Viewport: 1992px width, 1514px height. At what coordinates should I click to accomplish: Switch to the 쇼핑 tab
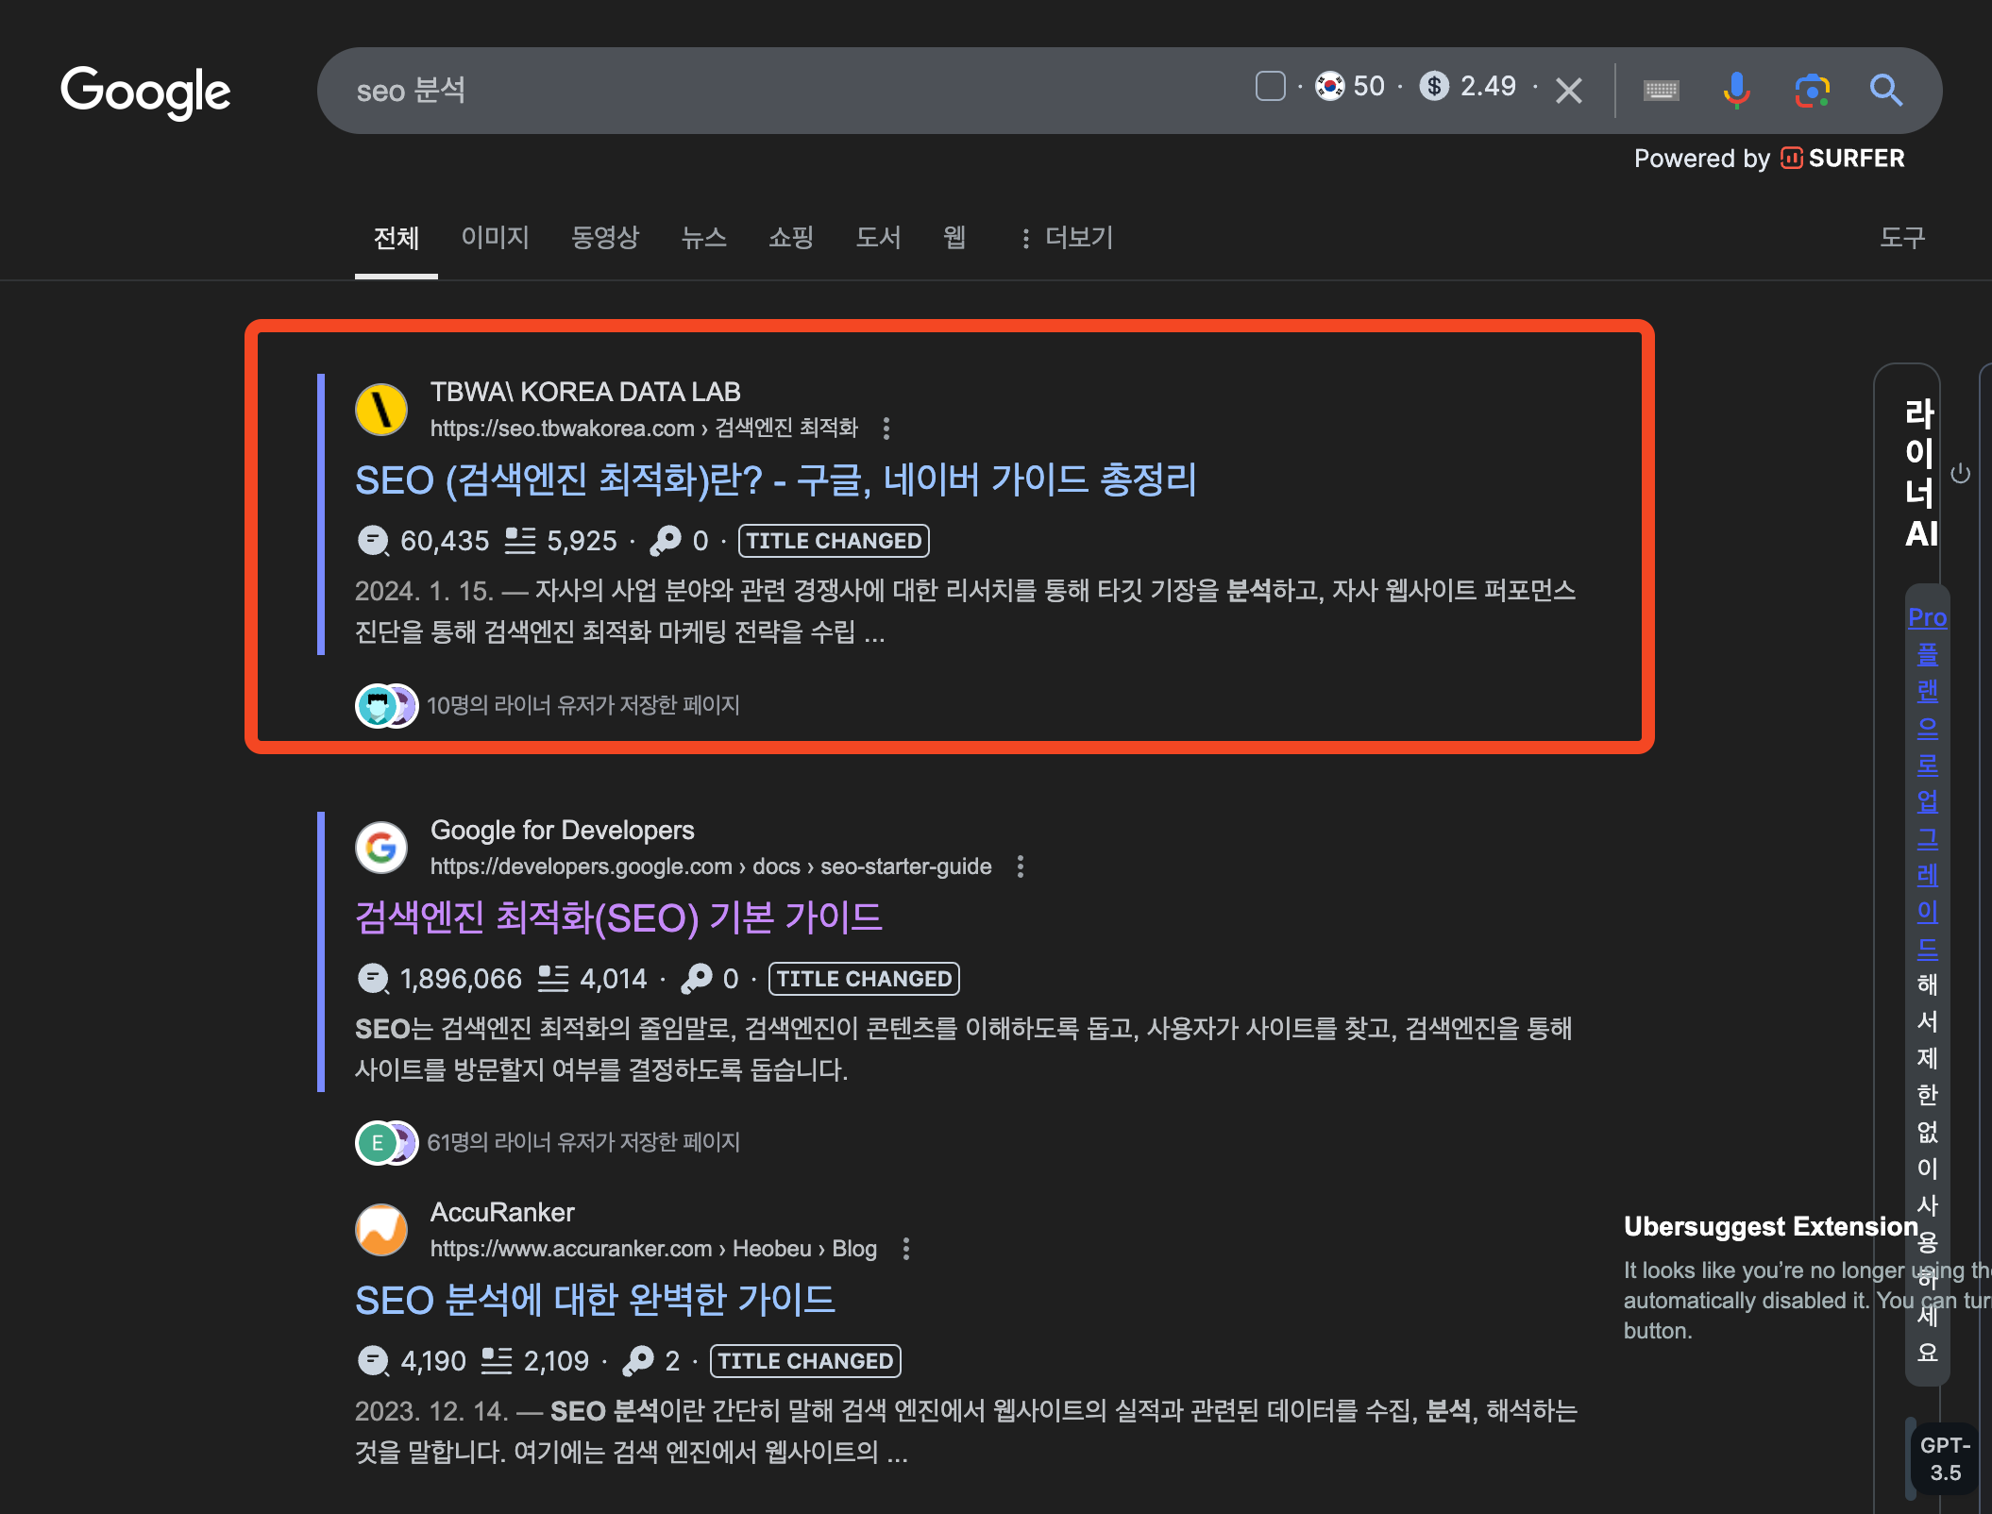tap(791, 237)
